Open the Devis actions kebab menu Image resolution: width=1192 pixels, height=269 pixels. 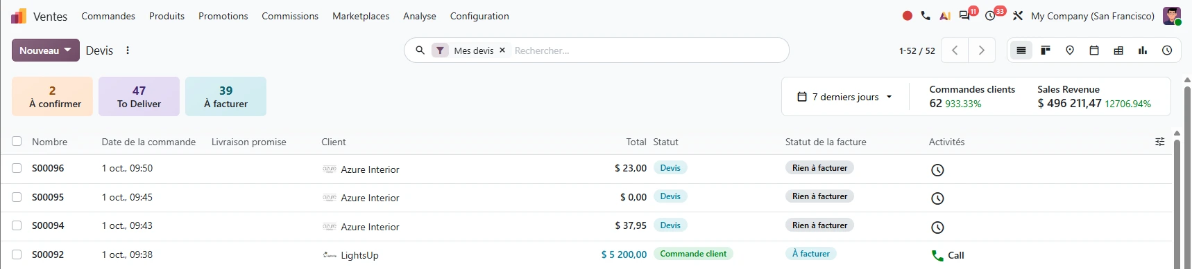pos(128,50)
